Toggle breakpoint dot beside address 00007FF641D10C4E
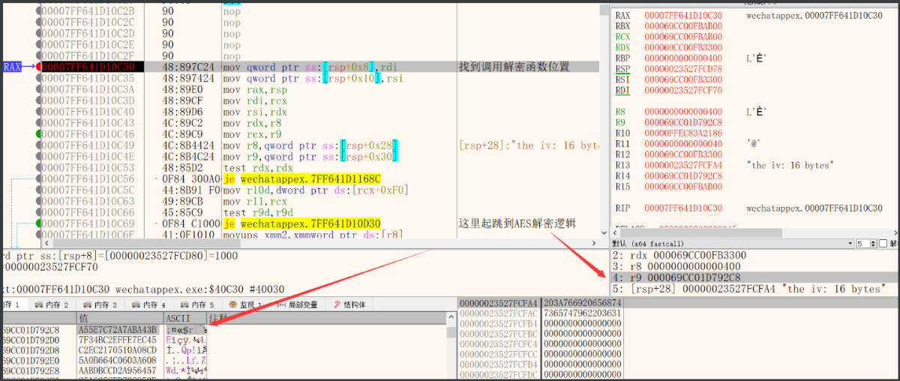The height and width of the screenshot is (381, 900). tap(38, 157)
